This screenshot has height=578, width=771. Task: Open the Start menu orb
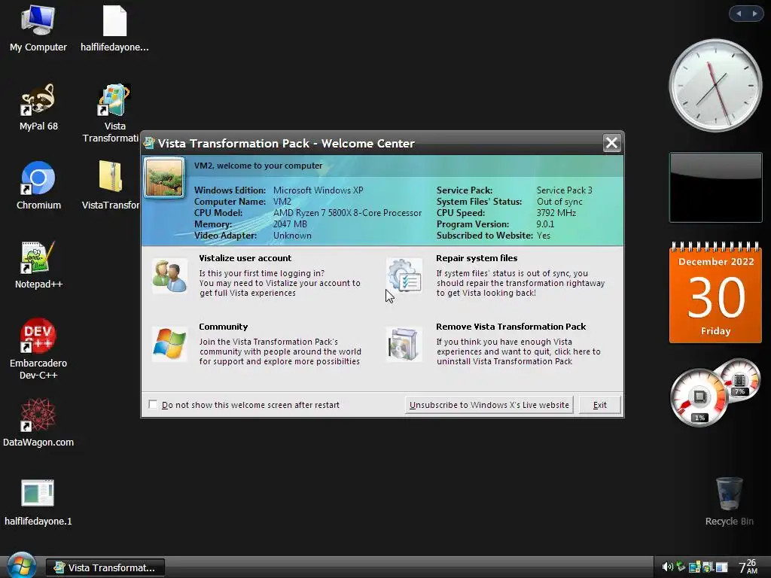(x=20, y=565)
